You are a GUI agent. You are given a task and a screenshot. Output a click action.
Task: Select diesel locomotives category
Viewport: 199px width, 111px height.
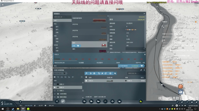[57, 32]
